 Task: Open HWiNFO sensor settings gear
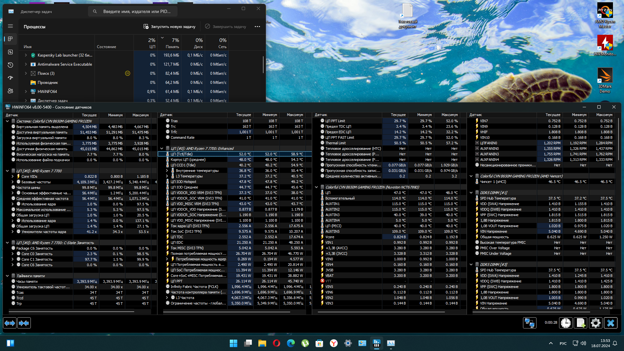click(x=595, y=323)
